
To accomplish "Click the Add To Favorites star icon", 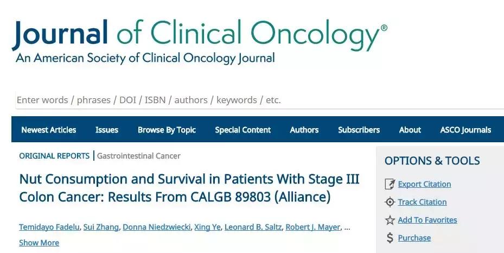I will tap(390, 220).
